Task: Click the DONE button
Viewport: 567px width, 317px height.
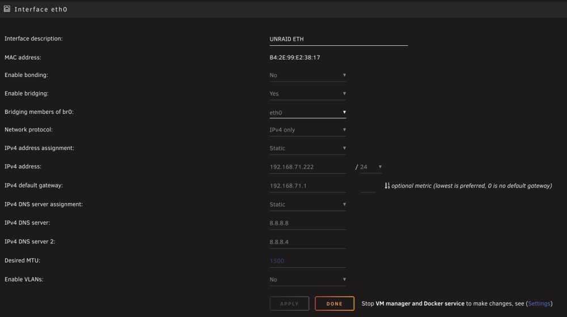Action: [x=335, y=303]
